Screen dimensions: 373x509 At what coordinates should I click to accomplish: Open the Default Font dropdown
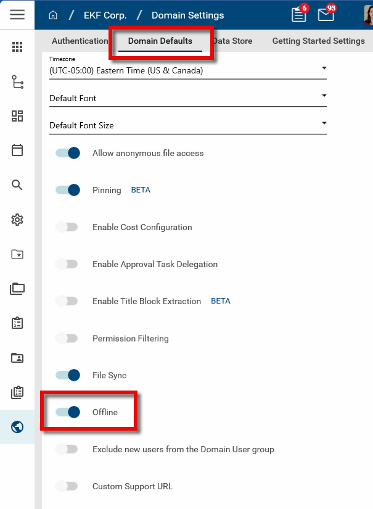click(187, 98)
